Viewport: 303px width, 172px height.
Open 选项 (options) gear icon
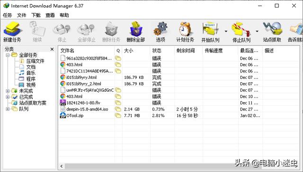coord(160,32)
